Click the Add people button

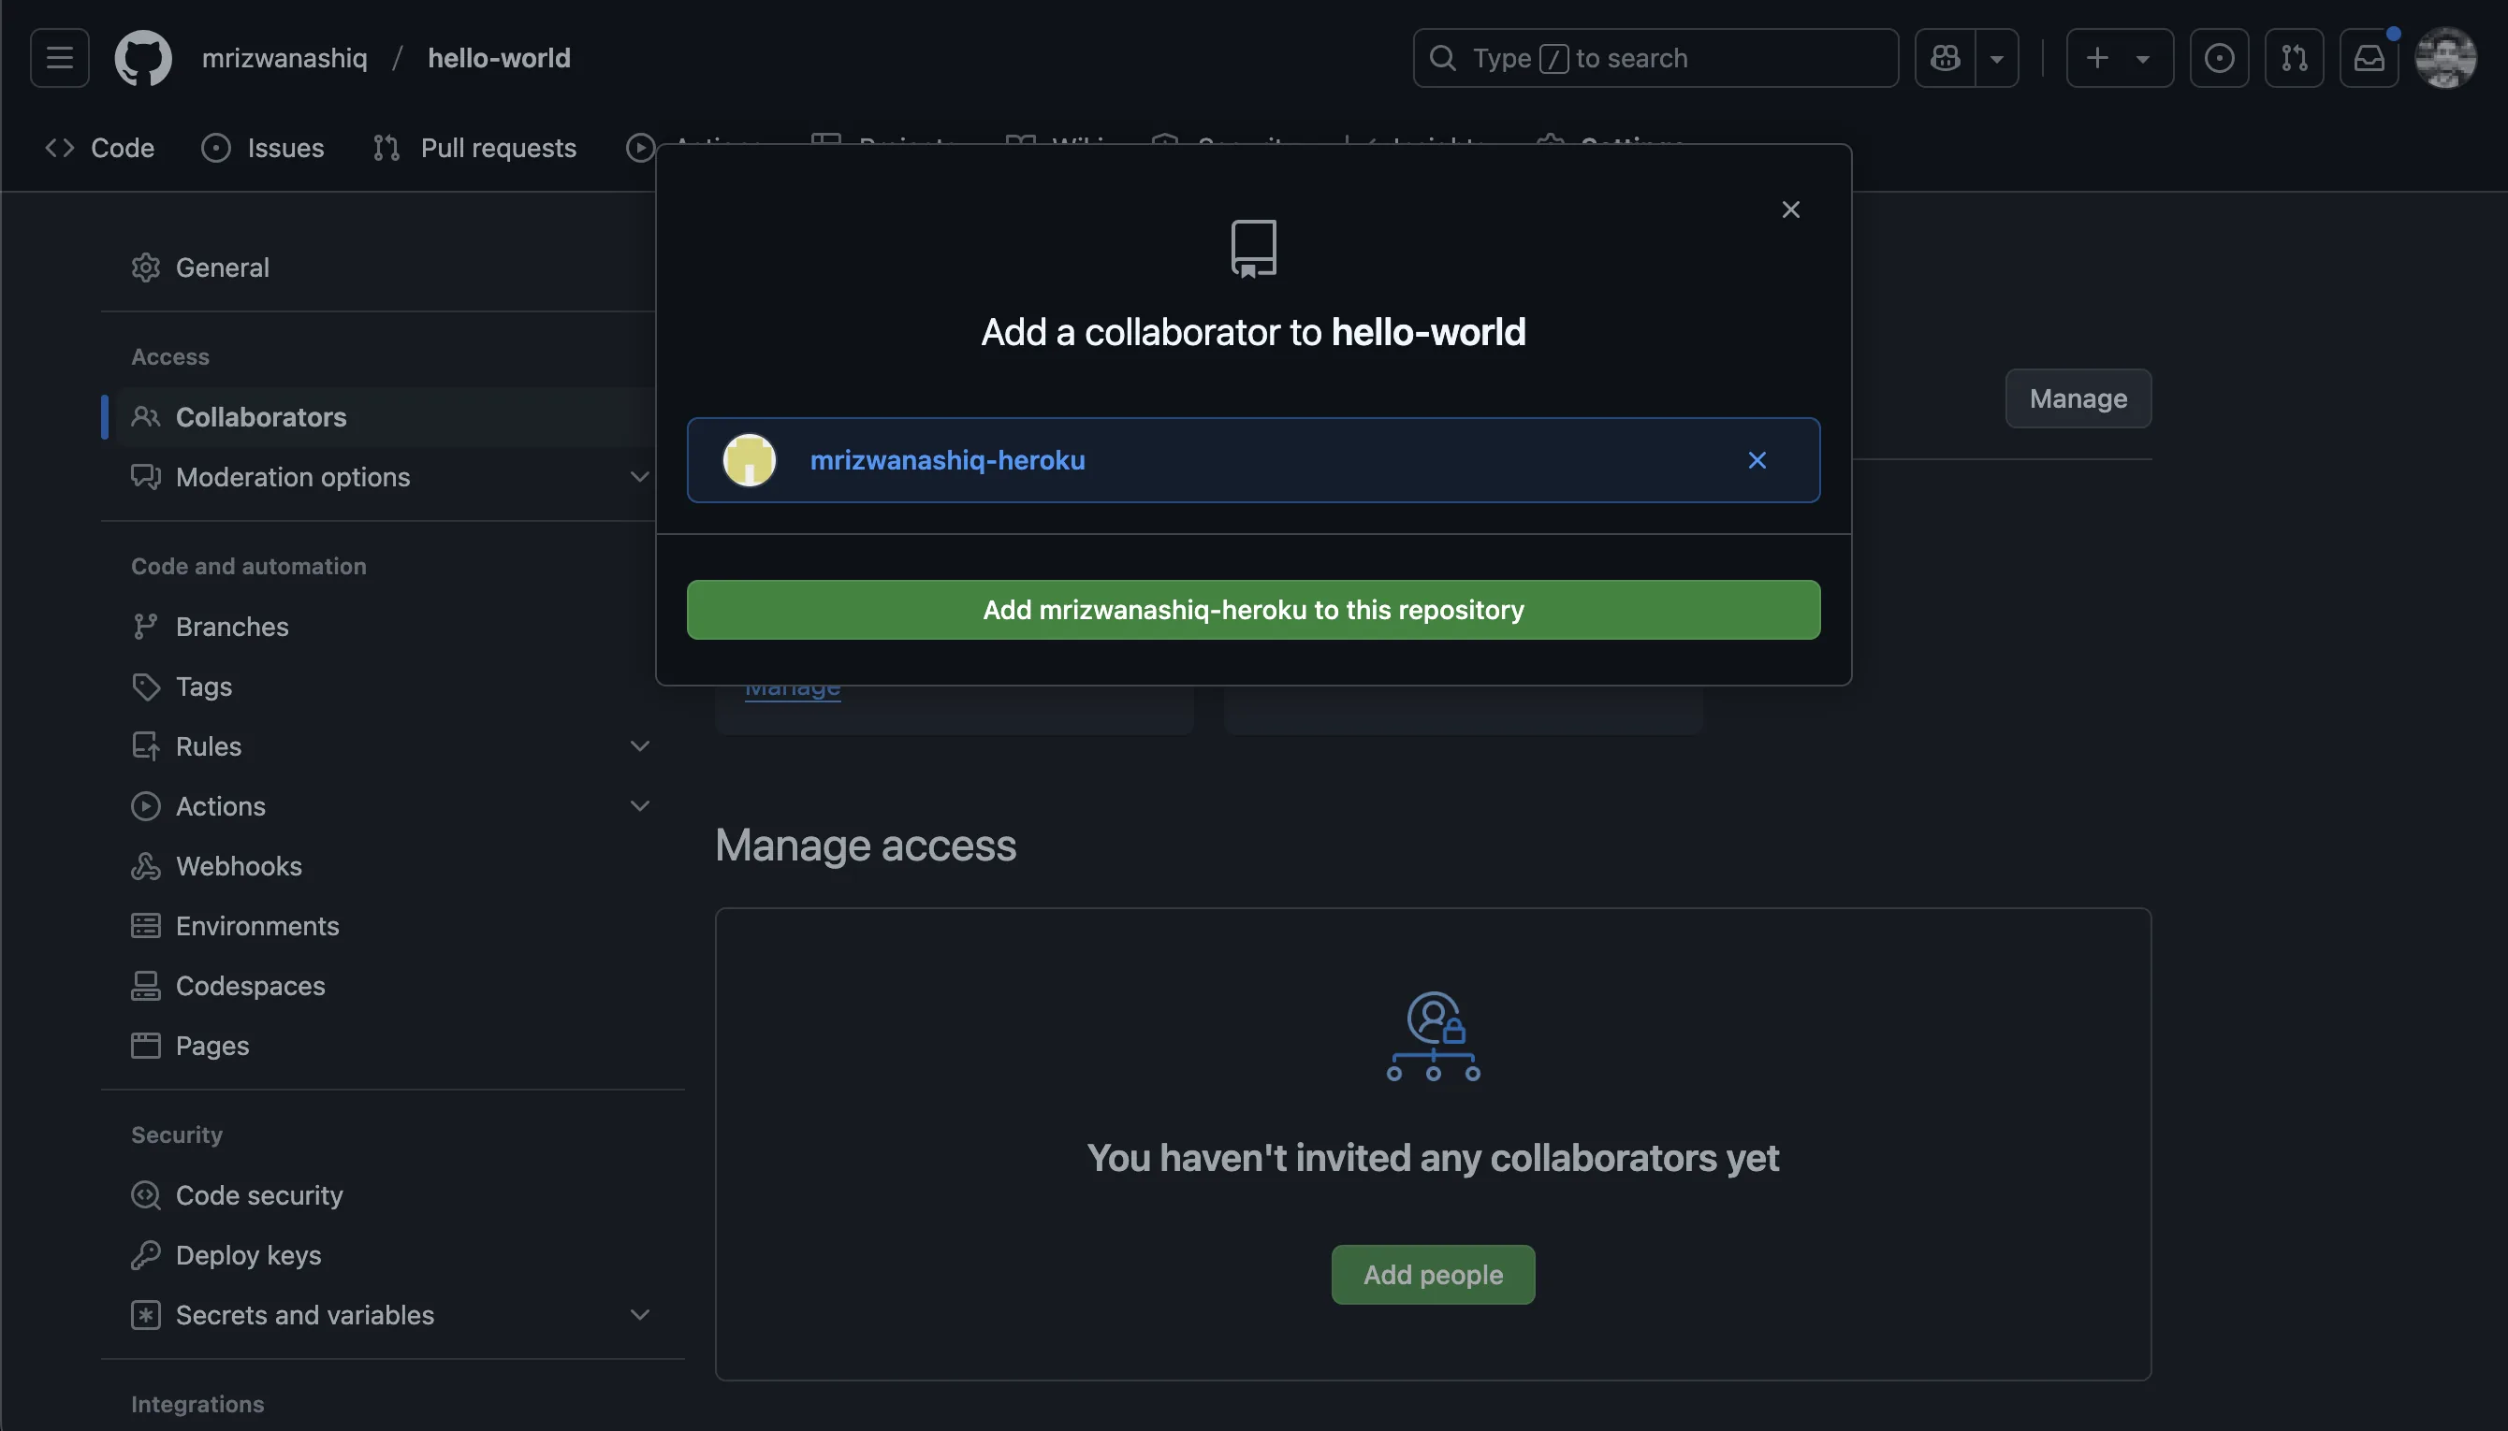pos(1433,1275)
